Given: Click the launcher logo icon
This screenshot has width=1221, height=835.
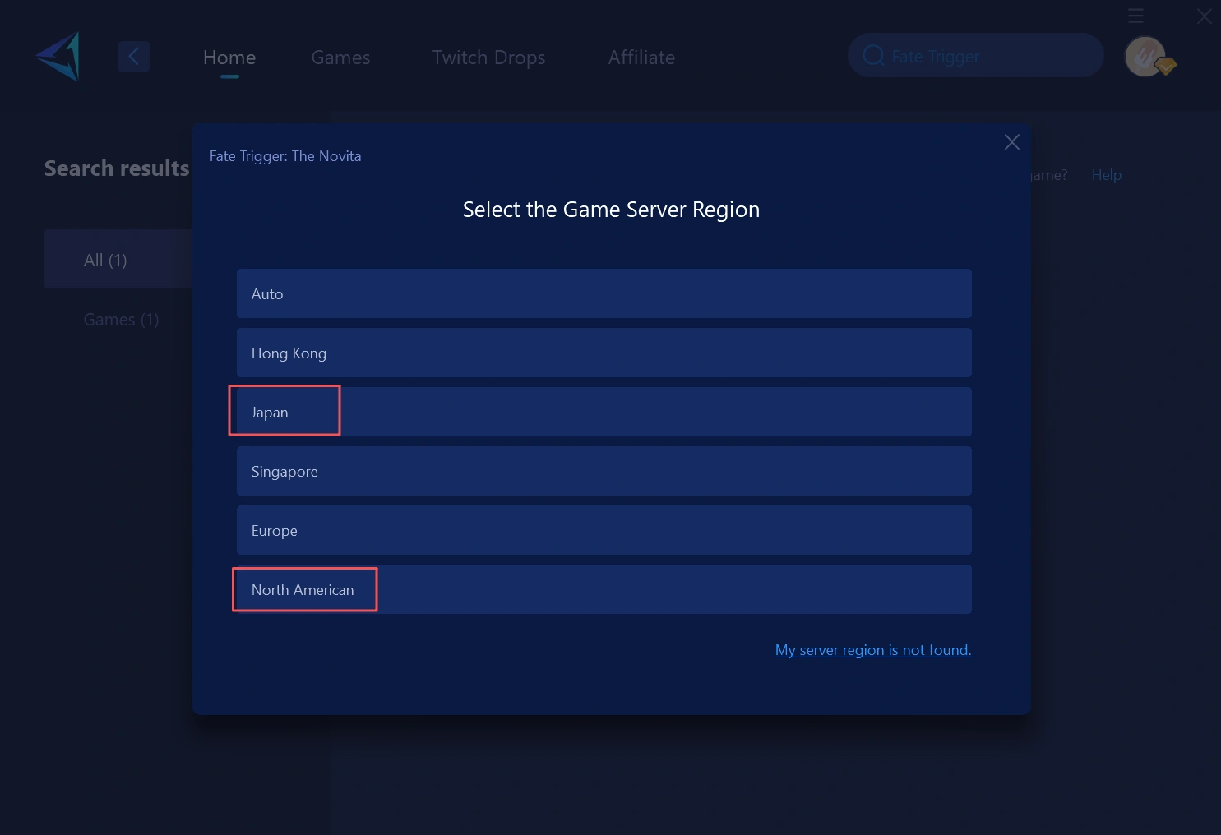Looking at the screenshot, I should point(56,56).
